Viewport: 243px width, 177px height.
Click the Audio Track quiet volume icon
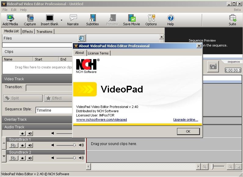pyautogui.click(x=53, y=133)
